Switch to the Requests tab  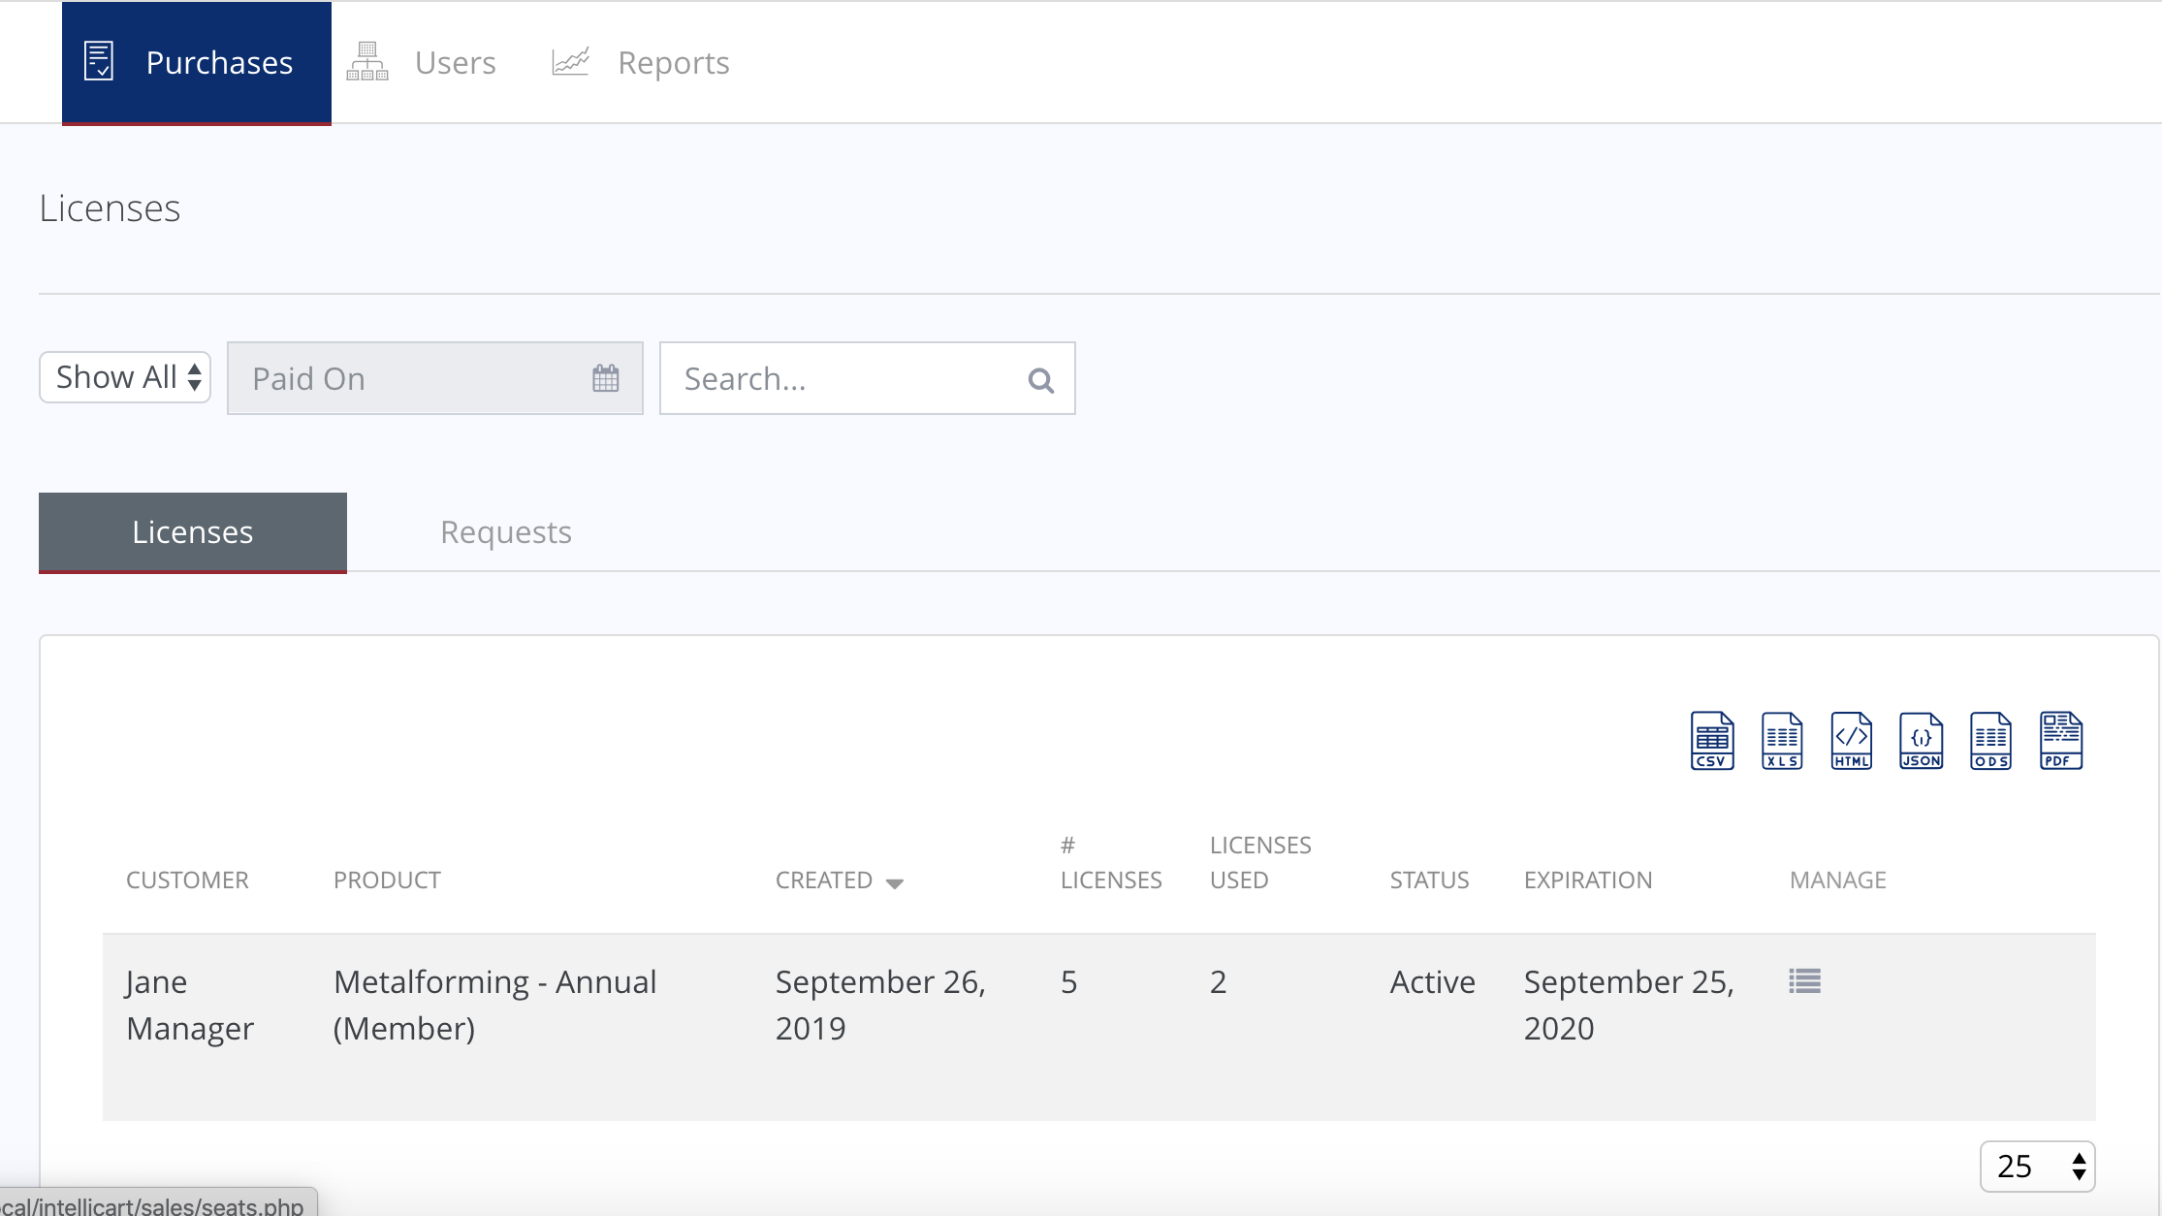tap(505, 532)
